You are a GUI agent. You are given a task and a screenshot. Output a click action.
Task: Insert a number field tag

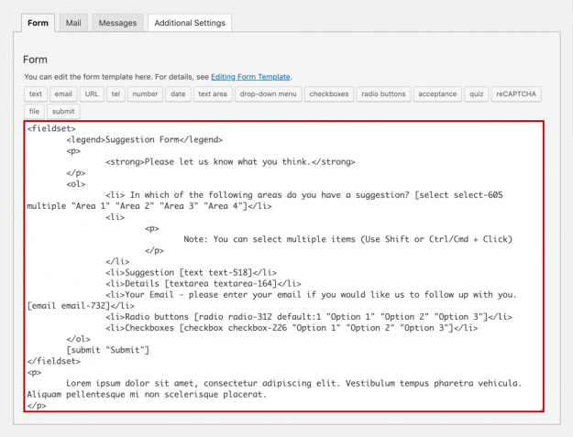145,93
